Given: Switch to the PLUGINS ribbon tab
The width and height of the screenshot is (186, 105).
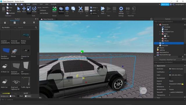Looking at the screenshot, I should pyautogui.click(x=53, y=4).
